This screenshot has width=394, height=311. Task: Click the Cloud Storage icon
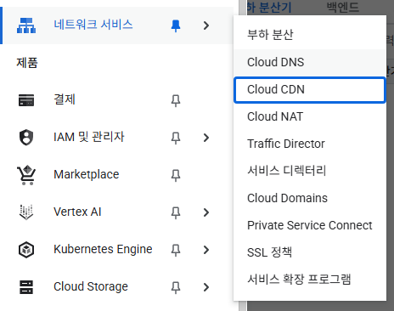[x=26, y=287]
